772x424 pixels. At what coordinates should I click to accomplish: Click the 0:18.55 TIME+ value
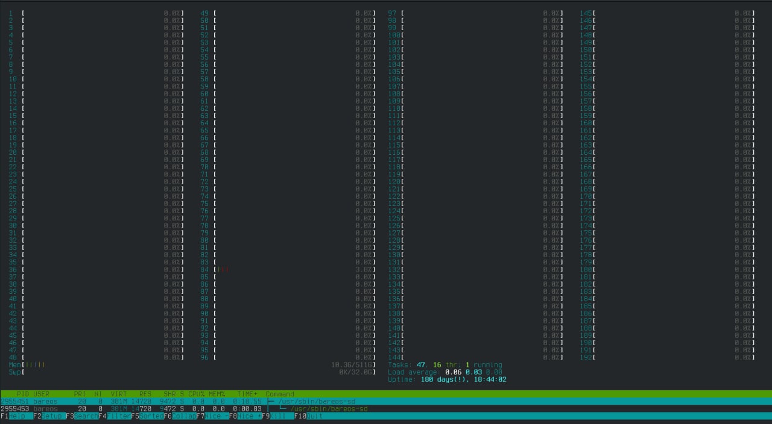[247, 401]
